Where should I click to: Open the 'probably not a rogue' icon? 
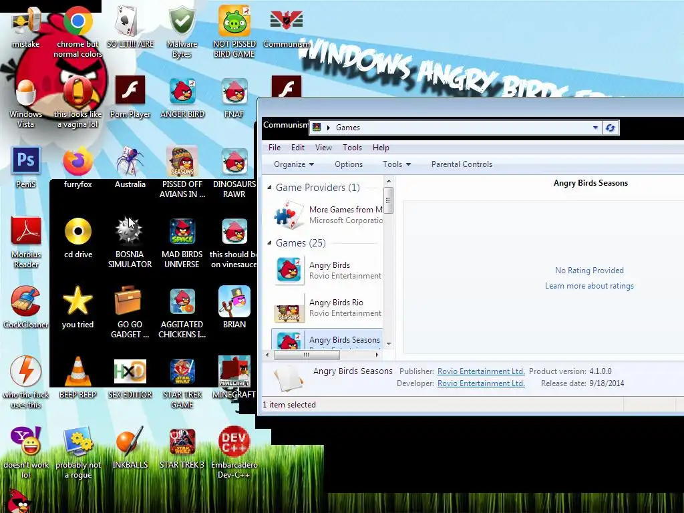click(77, 452)
